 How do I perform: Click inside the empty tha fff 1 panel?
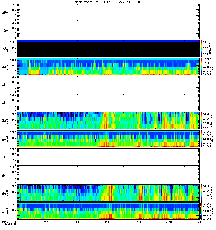pos(108,12)
